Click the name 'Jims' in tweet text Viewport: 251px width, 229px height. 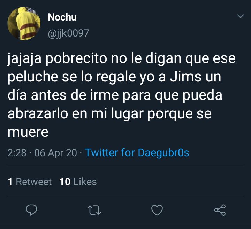pyautogui.click(x=185, y=77)
